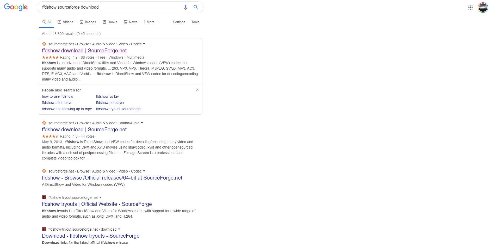
Task: Click A DirectShow and Video for Windows codec snippet
Action: tap(83, 185)
